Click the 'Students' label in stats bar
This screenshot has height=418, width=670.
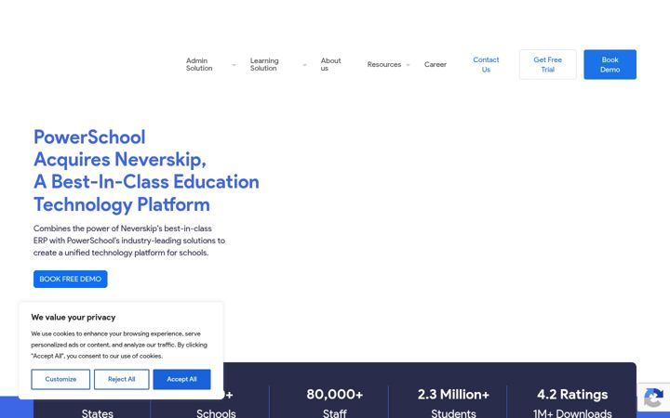pos(453,413)
